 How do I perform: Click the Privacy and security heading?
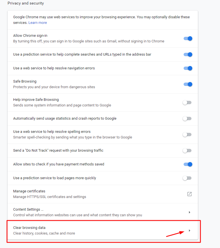[x=26, y=3]
